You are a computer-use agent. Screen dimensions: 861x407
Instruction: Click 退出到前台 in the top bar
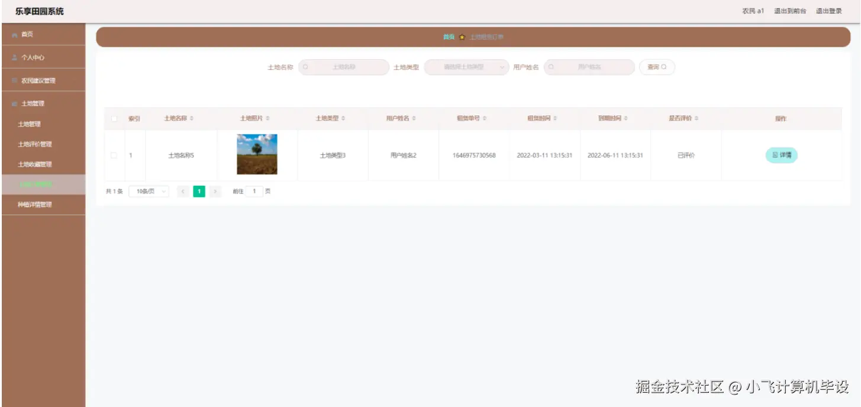[x=790, y=11]
